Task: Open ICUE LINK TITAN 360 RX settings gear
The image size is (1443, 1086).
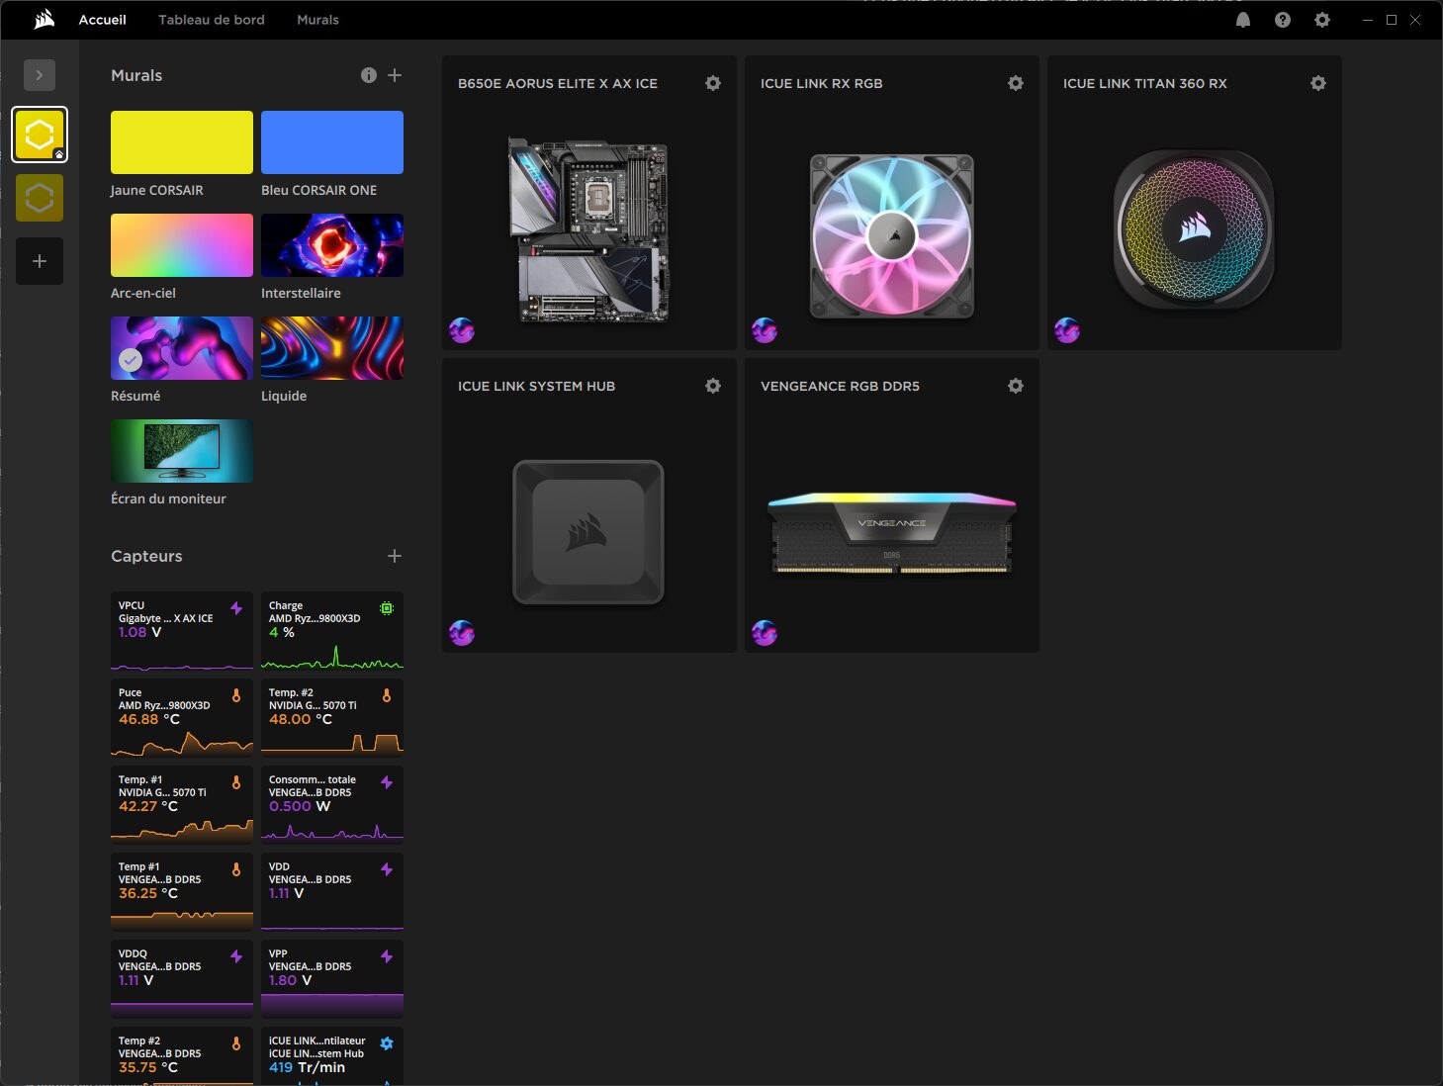Action: (x=1317, y=84)
